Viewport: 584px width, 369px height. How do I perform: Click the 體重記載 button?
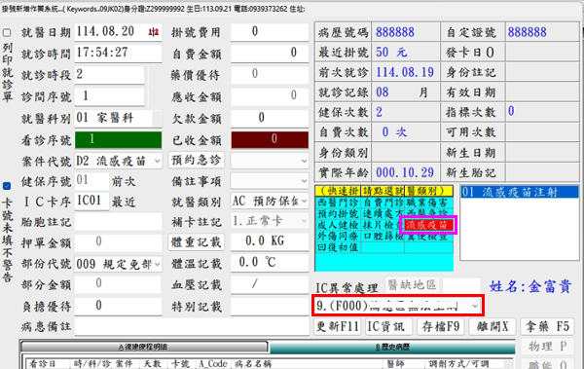[197, 242]
